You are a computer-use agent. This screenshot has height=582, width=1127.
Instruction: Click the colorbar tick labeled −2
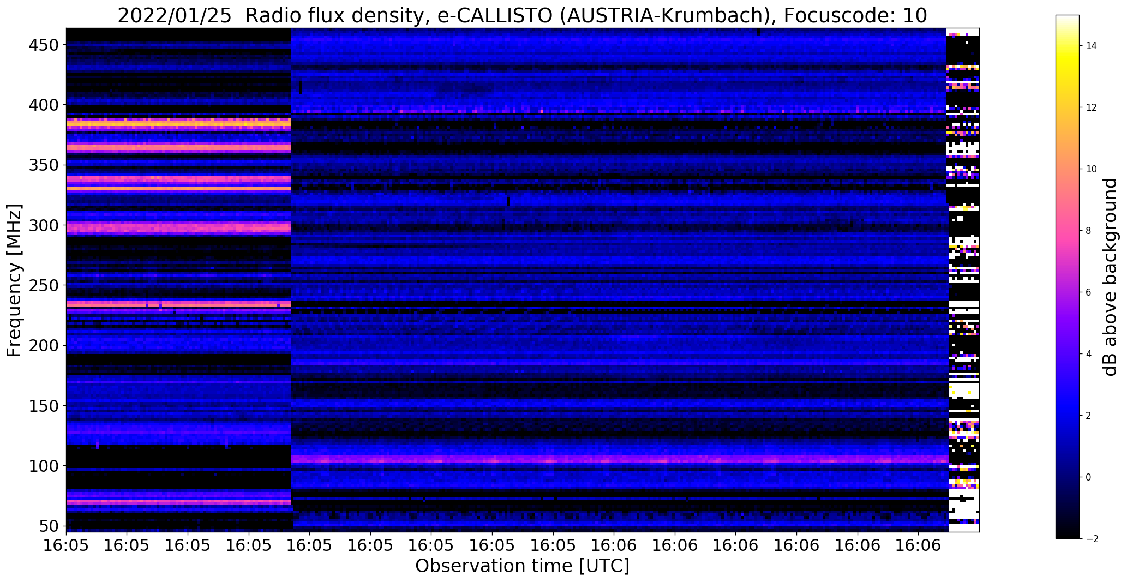1092,539
